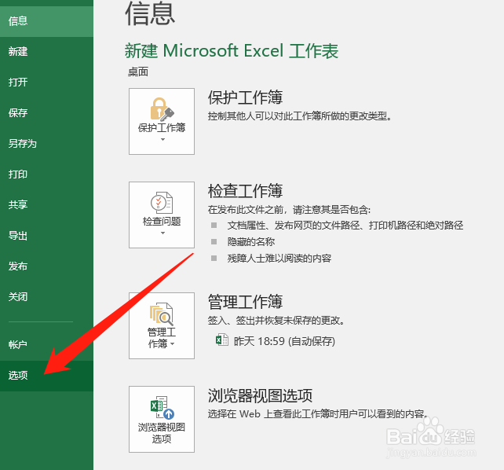Image resolution: width=504 pixels, height=470 pixels.
Task: Expand the 检查问题 dropdown arrow
Action: tap(163, 233)
